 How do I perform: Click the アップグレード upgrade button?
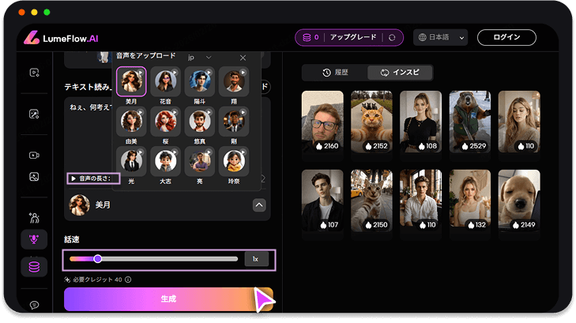352,37
